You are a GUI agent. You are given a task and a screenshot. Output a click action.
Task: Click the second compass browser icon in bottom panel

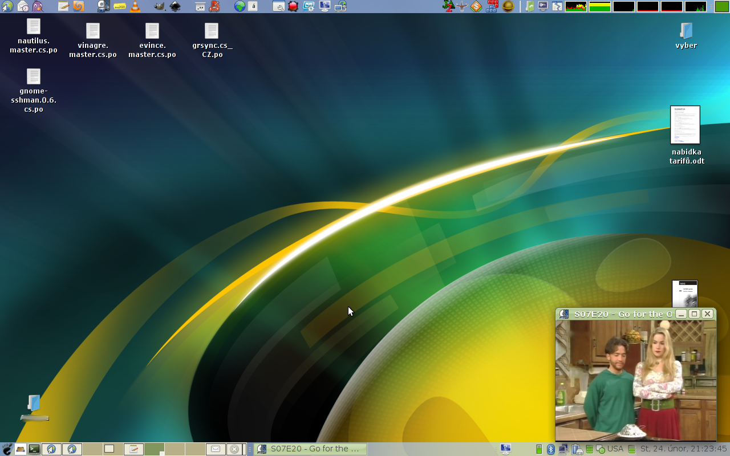click(x=72, y=449)
